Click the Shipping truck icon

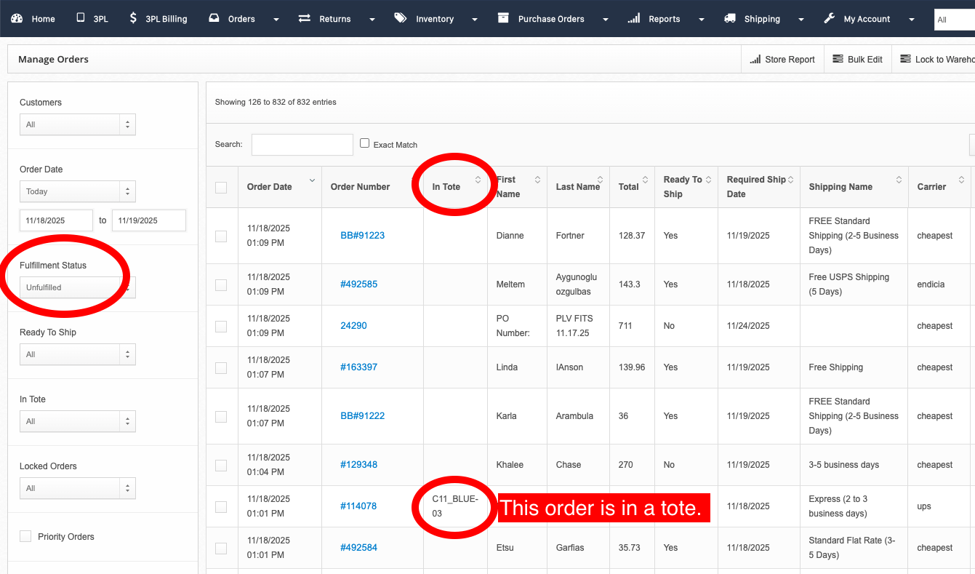click(730, 18)
